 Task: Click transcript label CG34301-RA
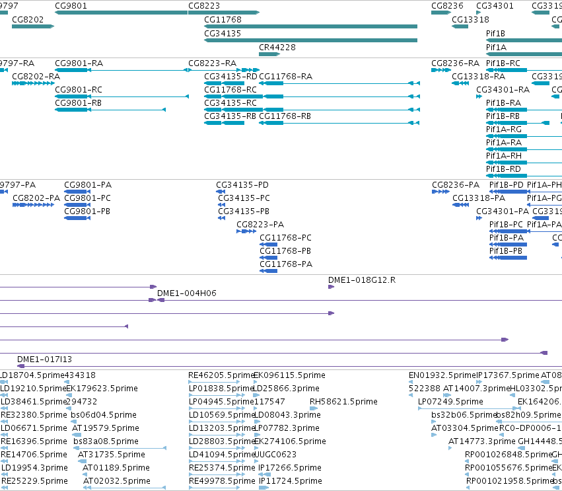(503, 90)
